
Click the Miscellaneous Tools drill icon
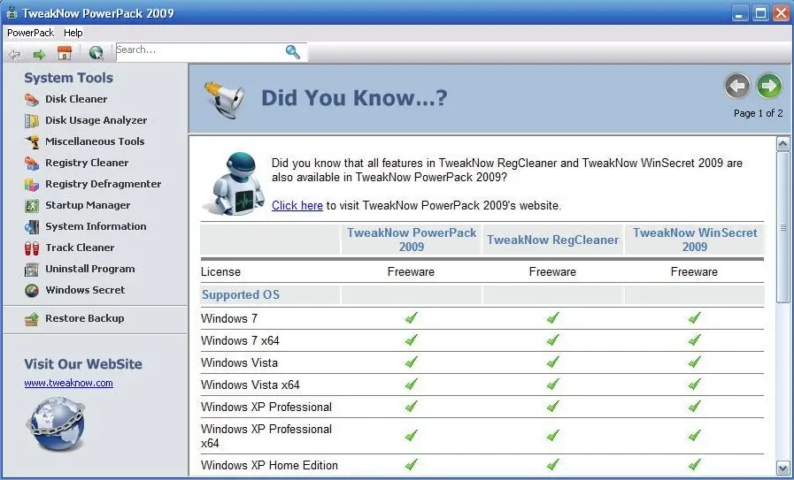click(31, 141)
